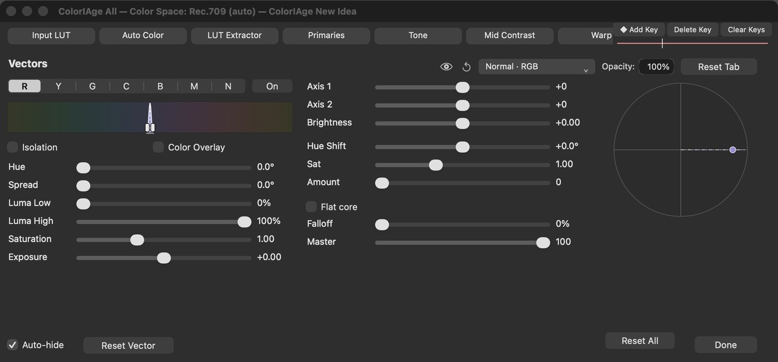
Task: Click the Exposure value +0.00
Action: click(x=269, y=257)
